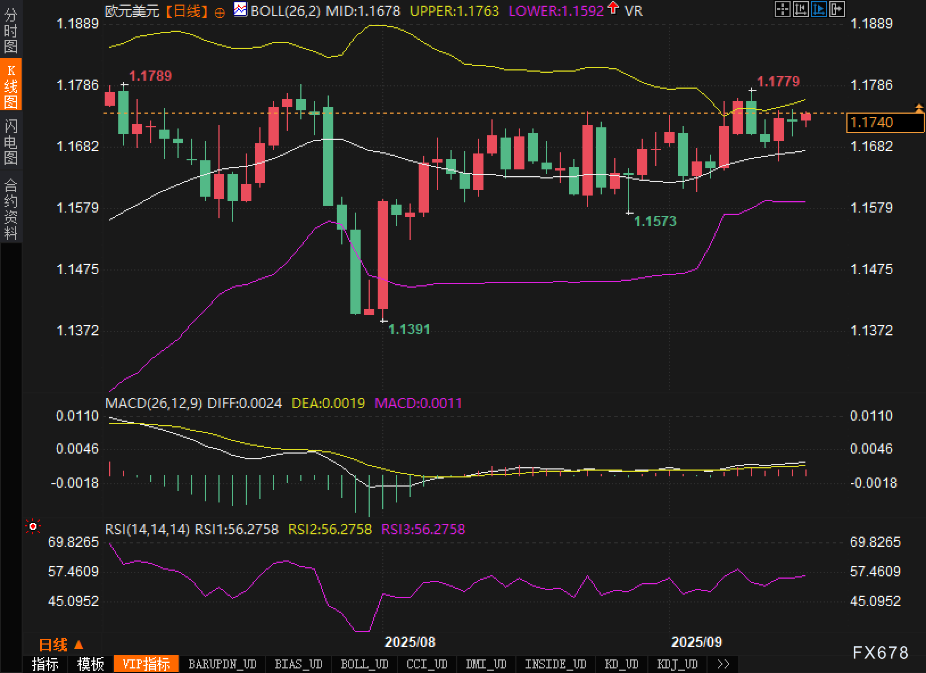Click the blue highlighted chart play icon
Image resolution: width=926 pixels, height=673 pixels.
coord(819,9)
